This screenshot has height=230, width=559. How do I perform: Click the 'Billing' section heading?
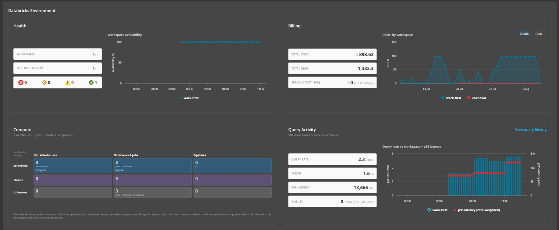294,26
